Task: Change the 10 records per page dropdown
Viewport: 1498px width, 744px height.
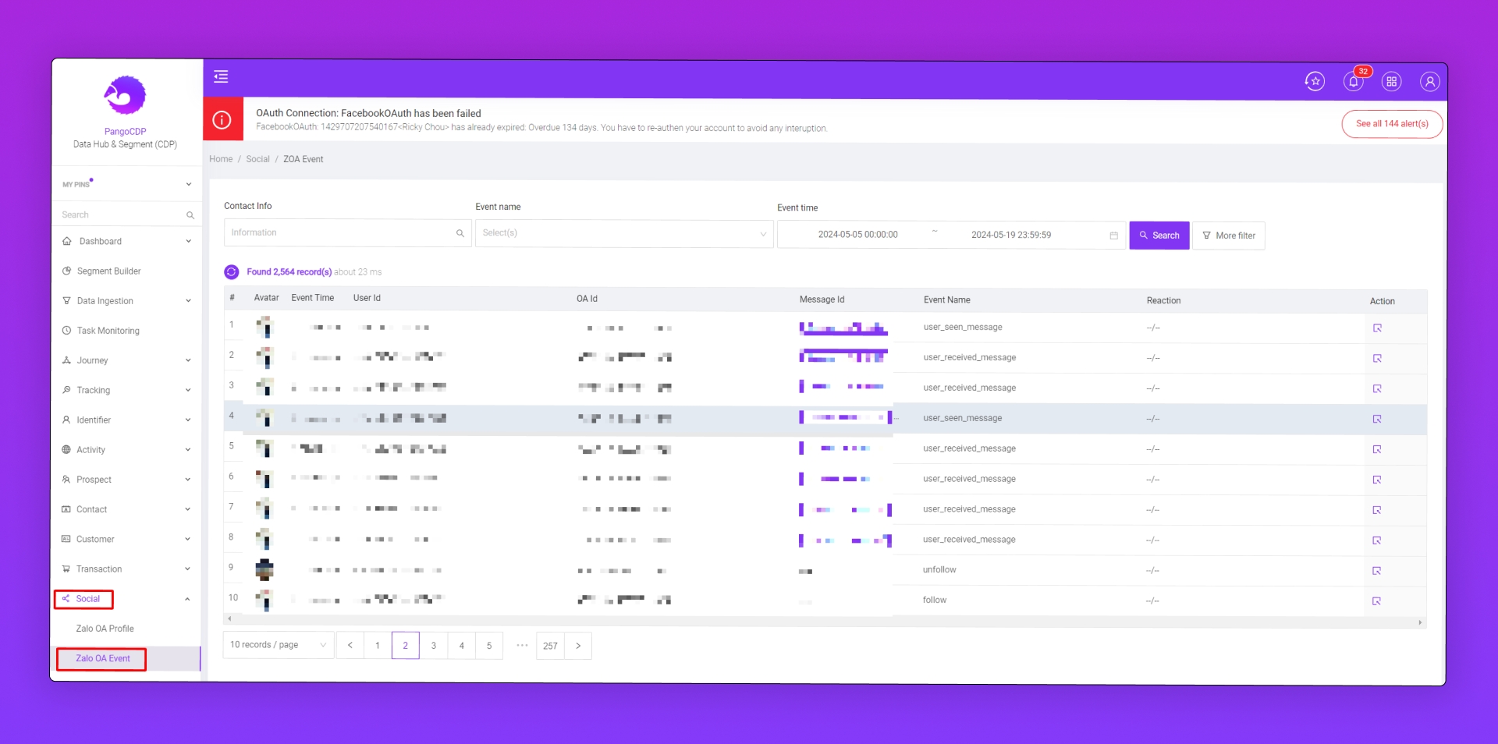Action: 278,645
